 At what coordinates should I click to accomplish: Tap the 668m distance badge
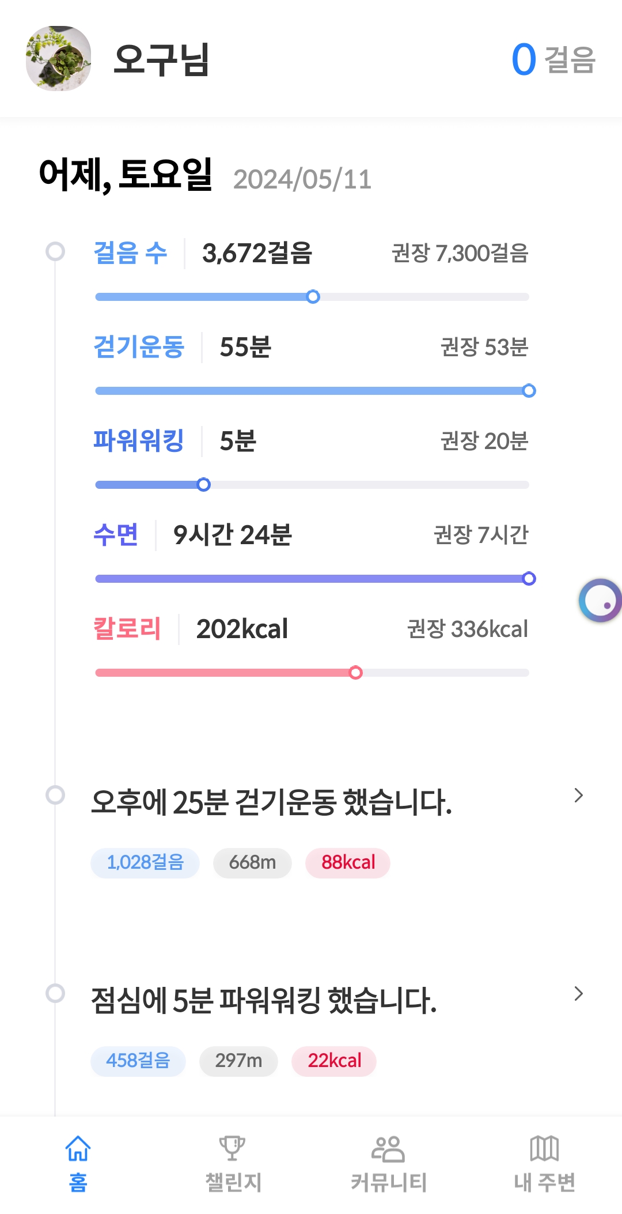[252, 863]
